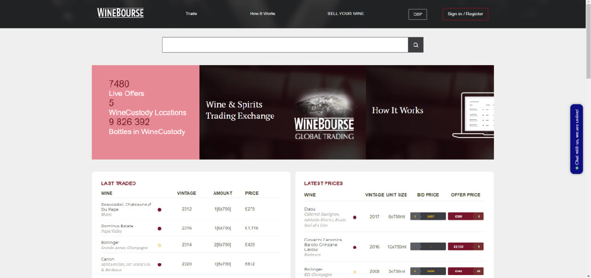
Task: Click Giovanni Canonica empty bid button
Action: pos(428,246)
